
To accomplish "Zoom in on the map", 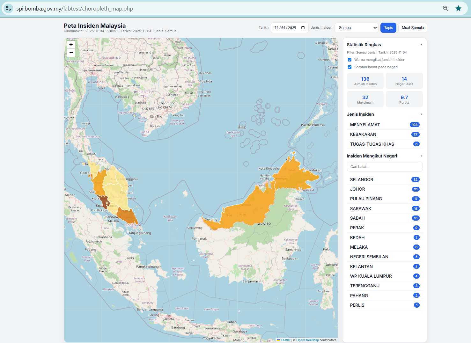I will point(71,45).
